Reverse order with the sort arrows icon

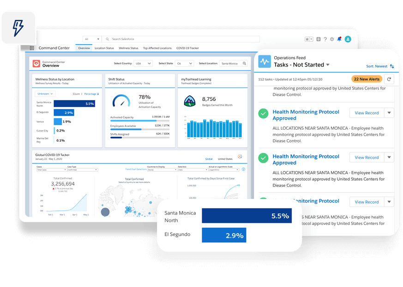pos(392,66)
